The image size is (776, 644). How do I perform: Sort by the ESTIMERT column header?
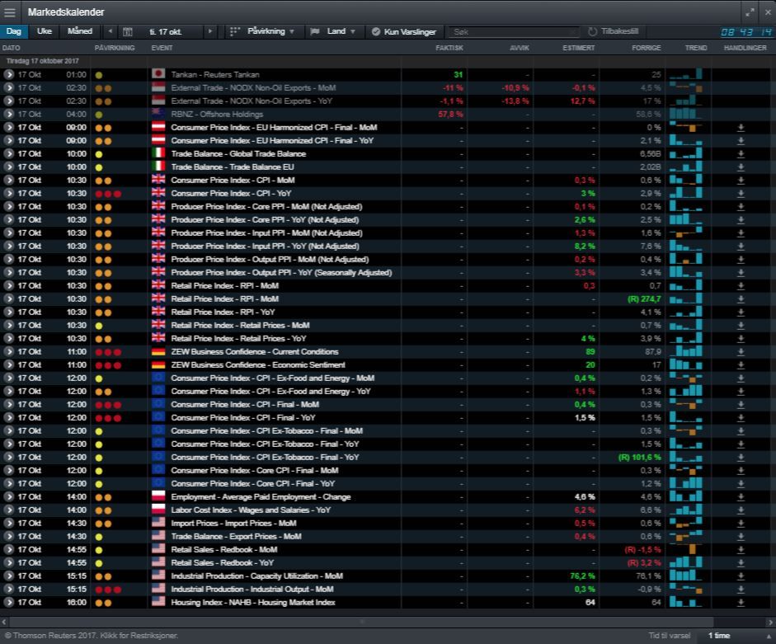[x=579, y=48]
